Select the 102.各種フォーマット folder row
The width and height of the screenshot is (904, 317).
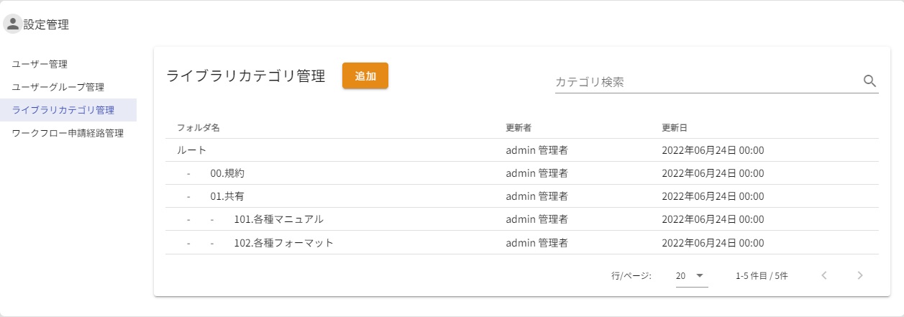coord(283,243)
